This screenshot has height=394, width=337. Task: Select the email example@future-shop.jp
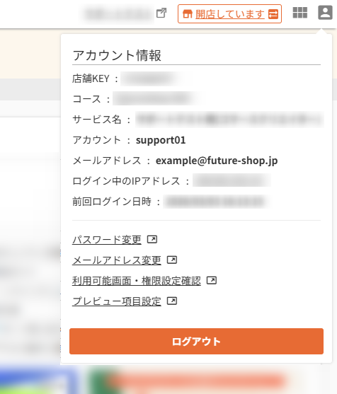[x=217, y=161]
